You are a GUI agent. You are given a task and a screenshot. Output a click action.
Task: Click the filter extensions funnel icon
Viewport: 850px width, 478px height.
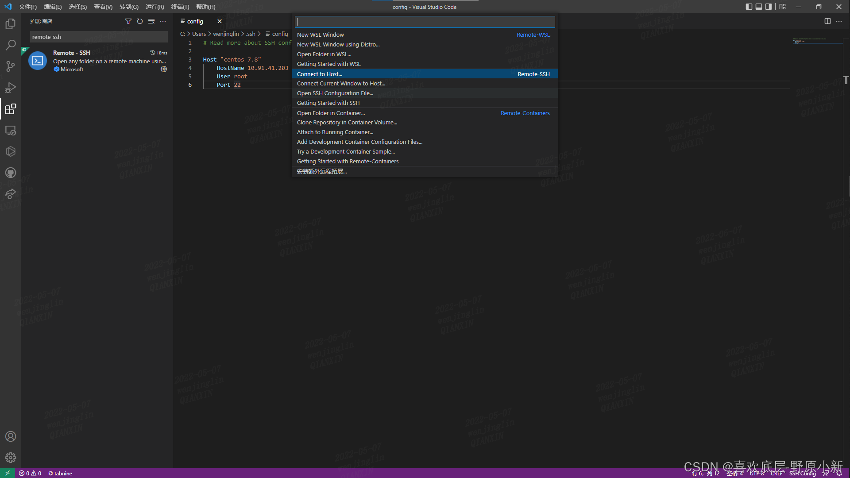tap(128, 21)
